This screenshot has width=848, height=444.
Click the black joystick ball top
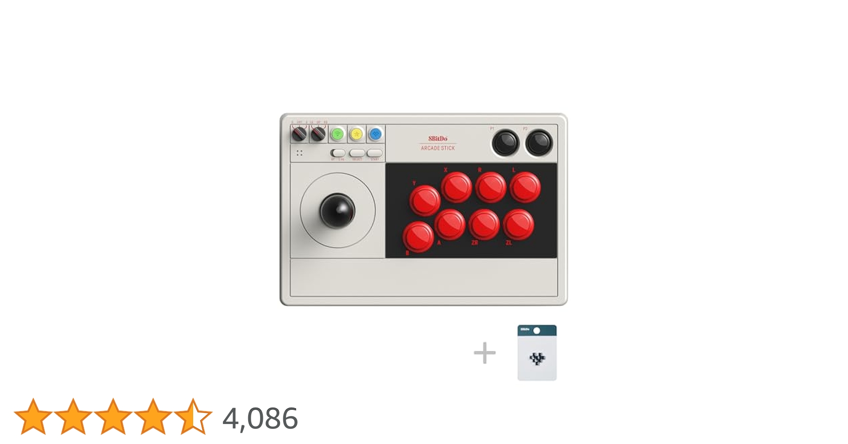(337, 210)
